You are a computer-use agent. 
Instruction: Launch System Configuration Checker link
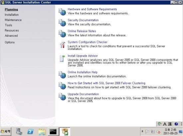pyautogui.click(x=88, y=42)
